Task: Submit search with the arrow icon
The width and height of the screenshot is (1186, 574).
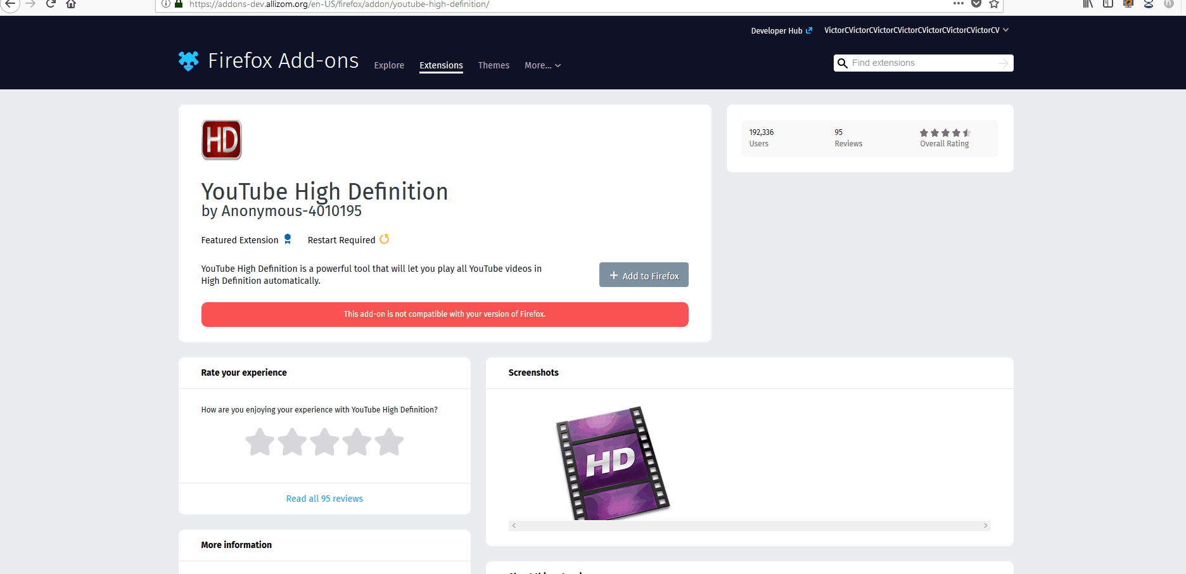Action: (1004, 63)
